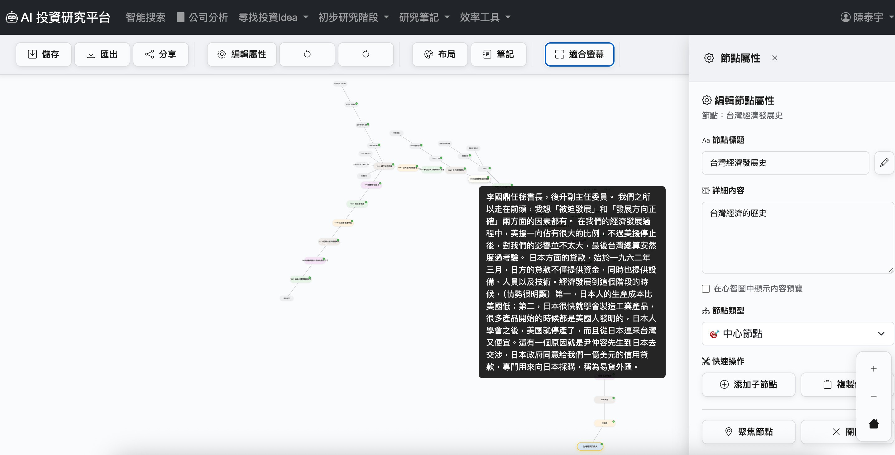The image size is (895, 455).
Task: Click the zoom out minus button
Action: 873,396
